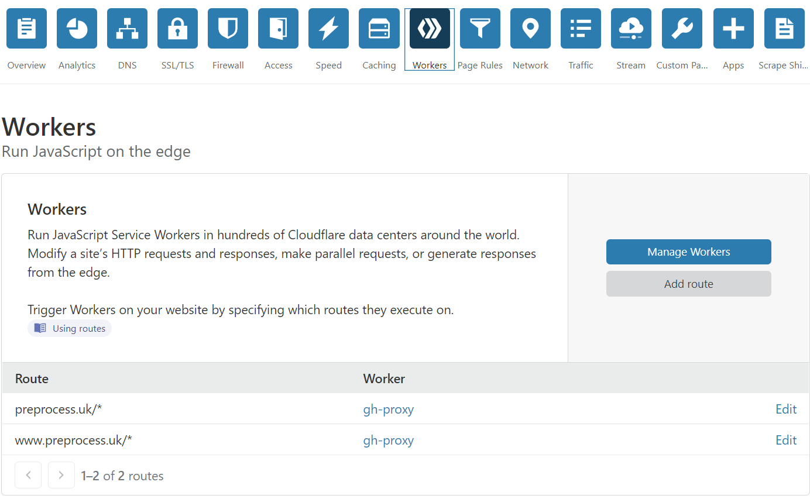Open the Analytics pie chart icon
The height and width of the screenshot is (499, 810).
click(x=77, y=28)
